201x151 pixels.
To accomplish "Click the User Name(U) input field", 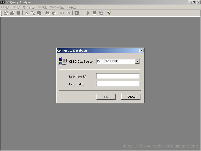I will tap(118, 76).
